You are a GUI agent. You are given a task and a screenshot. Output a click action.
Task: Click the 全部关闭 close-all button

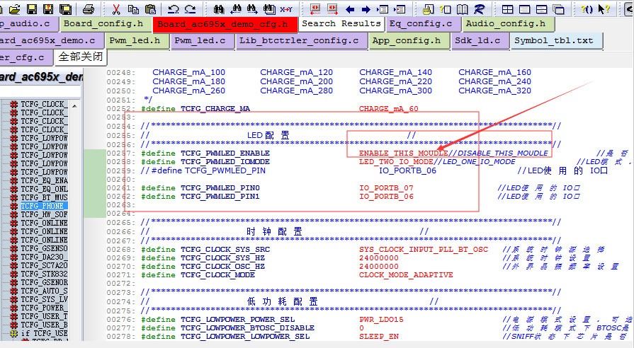tap(81, 57)
